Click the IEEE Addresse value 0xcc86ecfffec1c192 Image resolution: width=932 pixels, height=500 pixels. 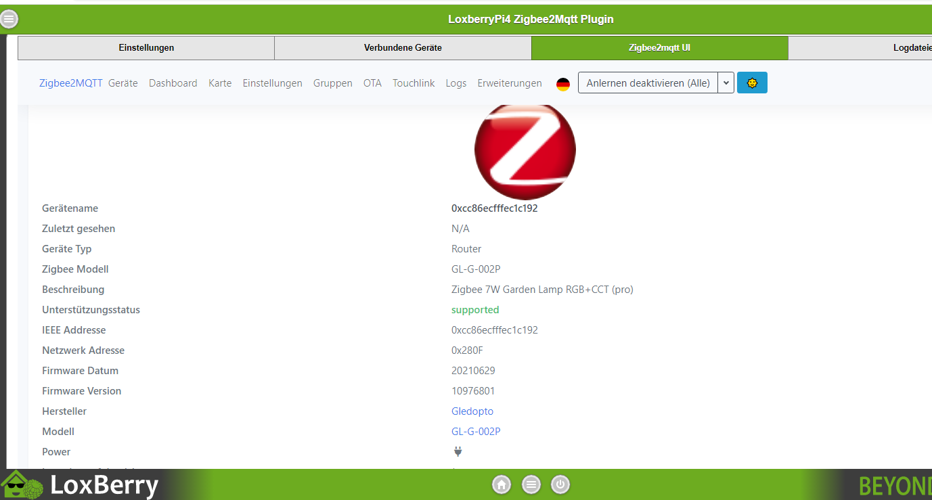click(x=495, y=330)
